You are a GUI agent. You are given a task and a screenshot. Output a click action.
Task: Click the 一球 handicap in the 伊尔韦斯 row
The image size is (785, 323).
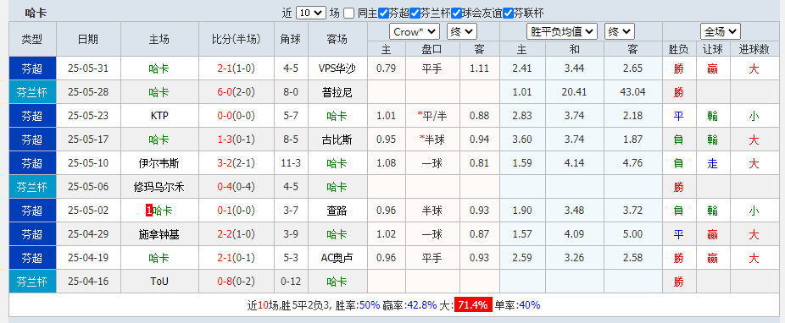pyautogui.click(x=432, y=163)
